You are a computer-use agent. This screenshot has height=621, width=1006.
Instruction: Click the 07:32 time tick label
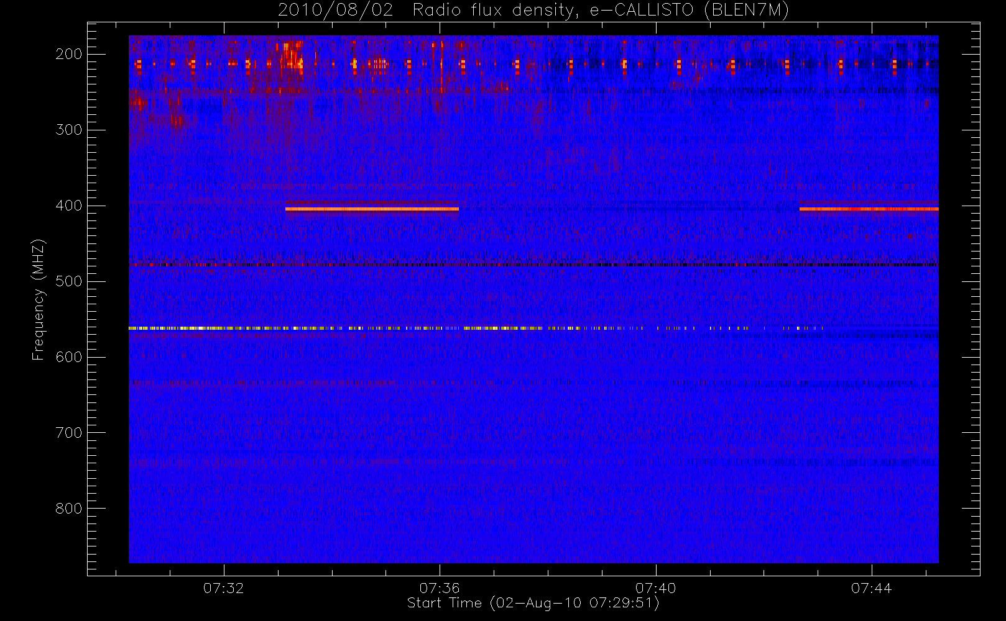click(224, 588)
